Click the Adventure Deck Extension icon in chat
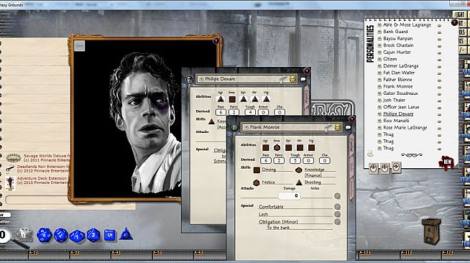The height and width of the screenshot is (263, 470). pos(10,183)
